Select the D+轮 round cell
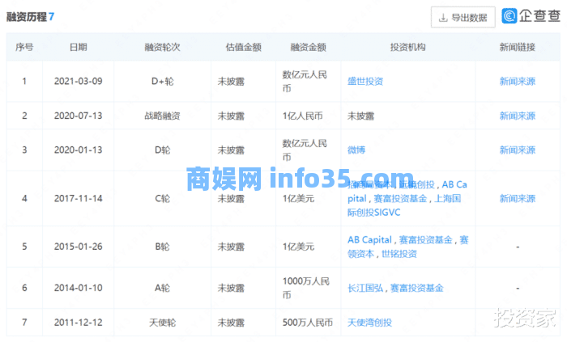This screenshot has width=567, height=342. [162, 81]
